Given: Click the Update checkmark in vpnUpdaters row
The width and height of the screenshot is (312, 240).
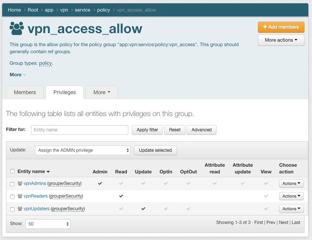Looking at the screenshot, I should [x=143, y=209].
